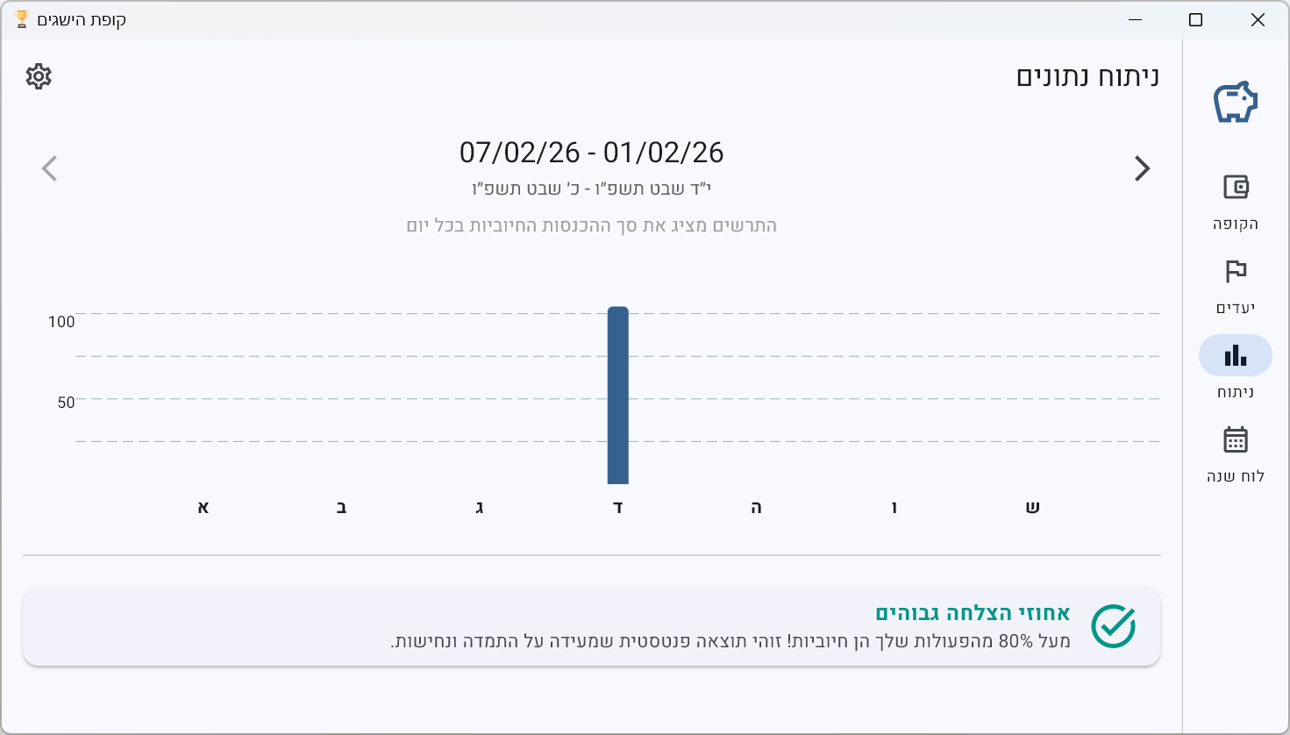Open settings with the gear icon
Image resolution: width=1290 pixels, height=735 pixels.
(x=39, y=77)
